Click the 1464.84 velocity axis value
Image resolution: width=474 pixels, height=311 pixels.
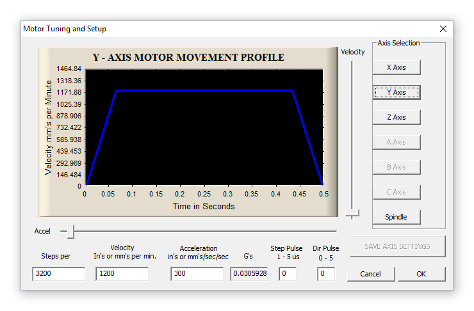(69, 69)
